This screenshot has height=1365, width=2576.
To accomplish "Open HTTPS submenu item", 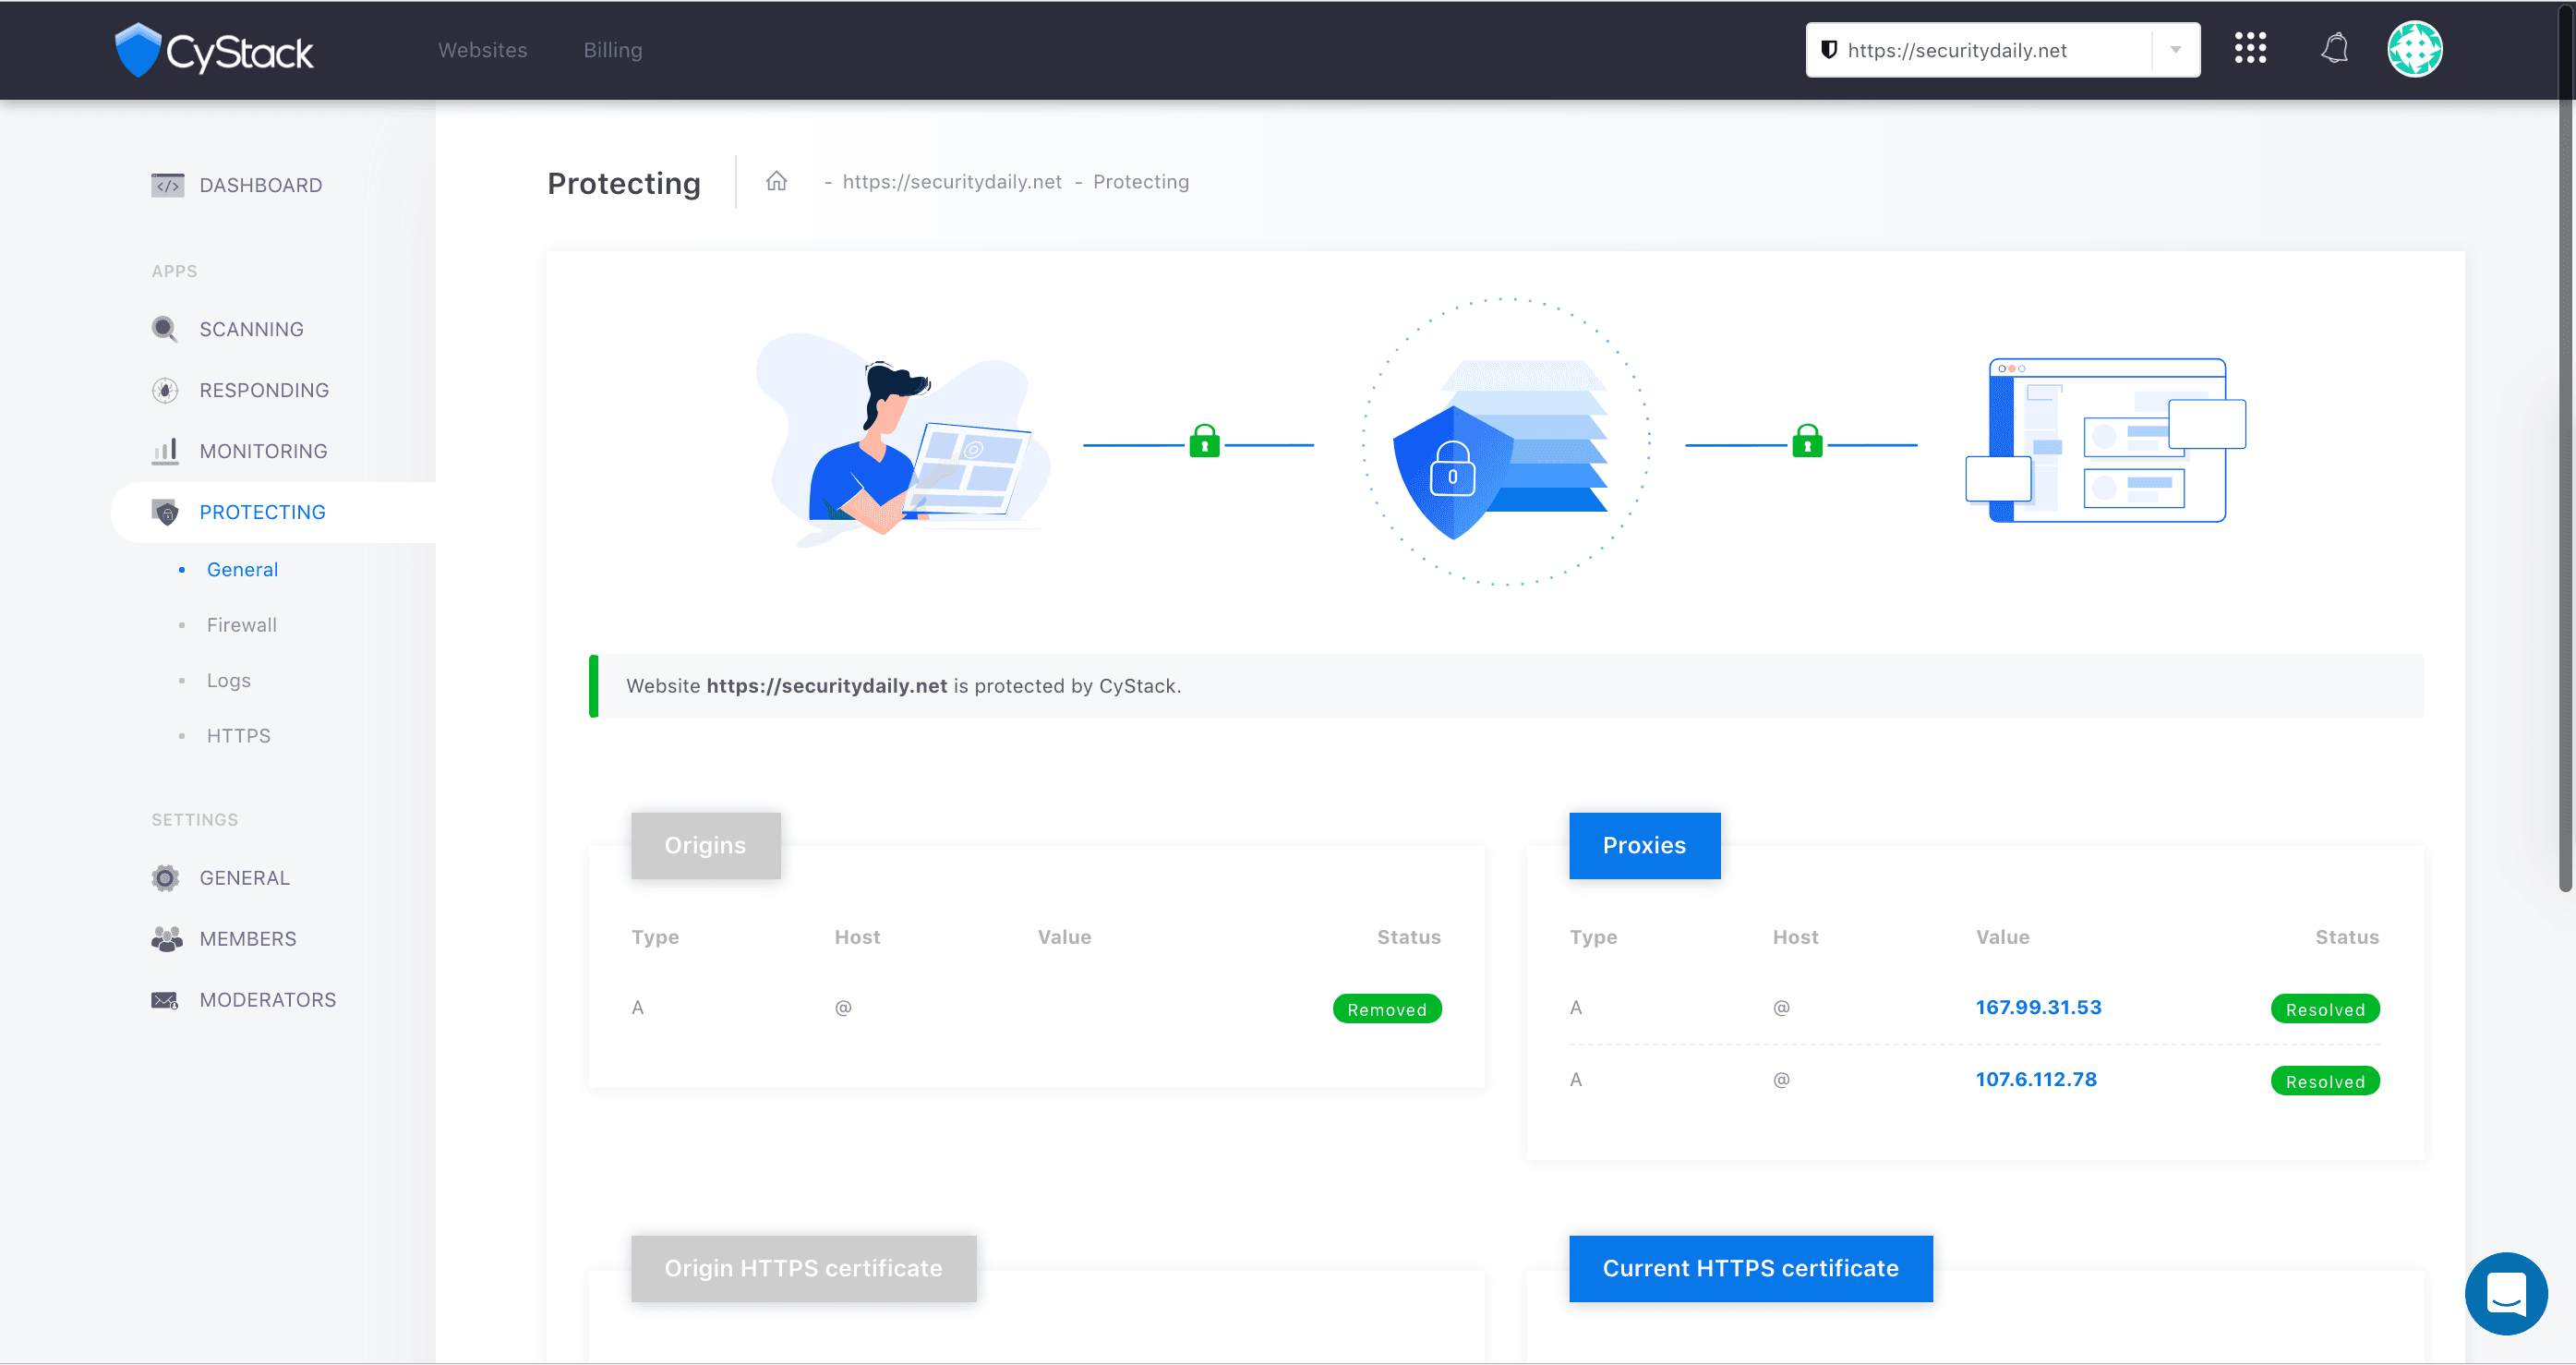I will (238, 736).
